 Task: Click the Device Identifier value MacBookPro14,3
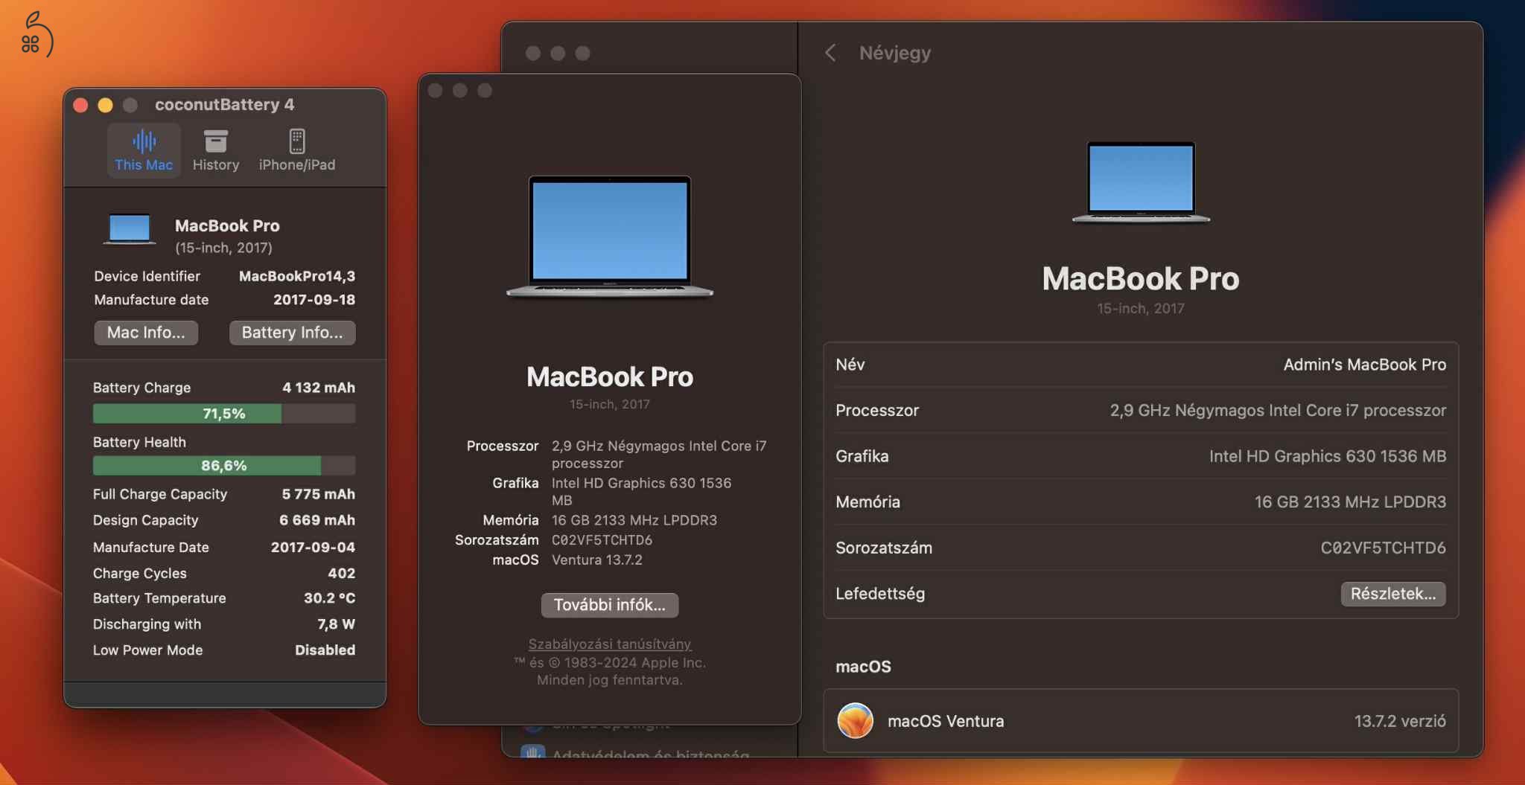tap(297, 276)
